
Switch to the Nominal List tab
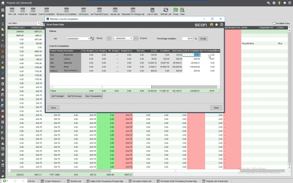coord(74,181)
